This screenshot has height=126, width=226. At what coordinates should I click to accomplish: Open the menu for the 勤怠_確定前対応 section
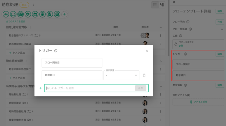click(30, 27)
